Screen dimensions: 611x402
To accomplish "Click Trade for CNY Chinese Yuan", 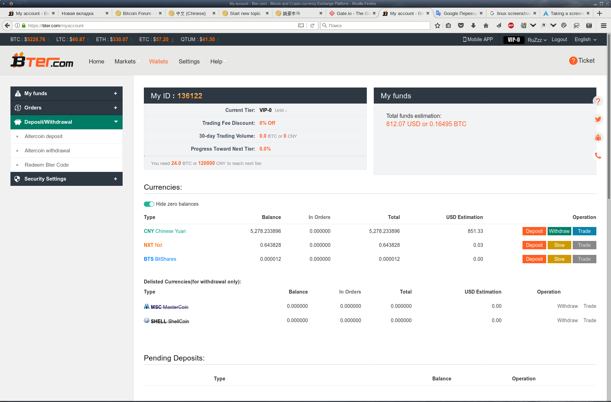I will point(585,231).
